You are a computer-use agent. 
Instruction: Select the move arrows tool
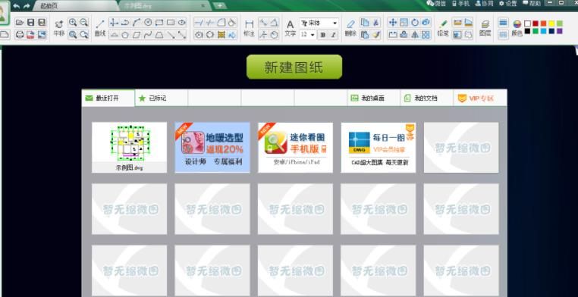pos(393,23)
